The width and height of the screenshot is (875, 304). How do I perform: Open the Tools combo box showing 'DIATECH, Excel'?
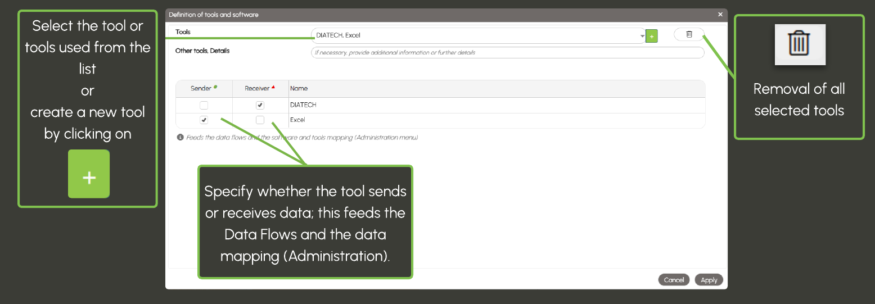coord(472,35)
